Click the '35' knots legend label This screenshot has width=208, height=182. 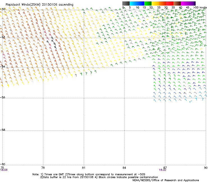click(173, 8)
